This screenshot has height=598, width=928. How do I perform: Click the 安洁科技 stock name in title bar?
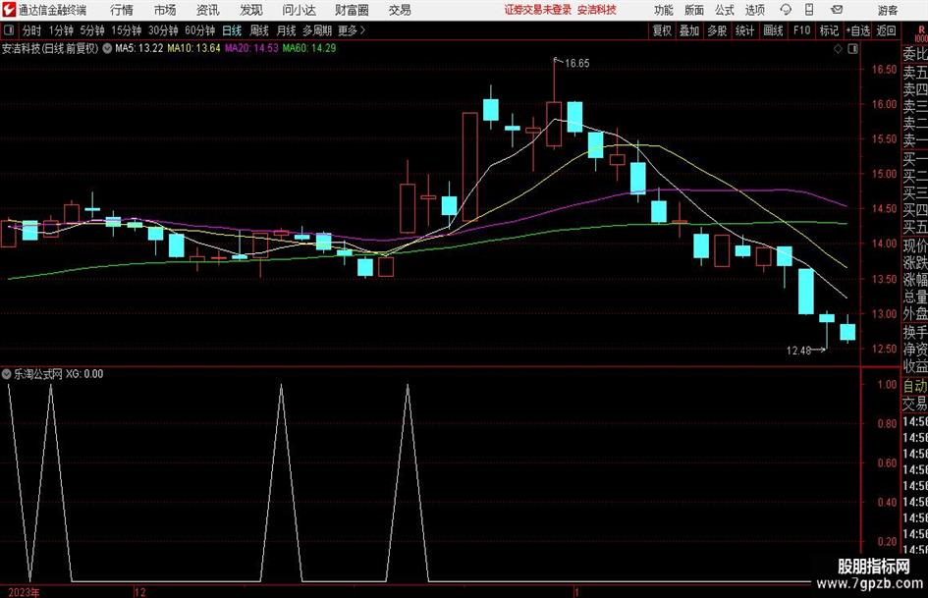[x=597, y=10]
